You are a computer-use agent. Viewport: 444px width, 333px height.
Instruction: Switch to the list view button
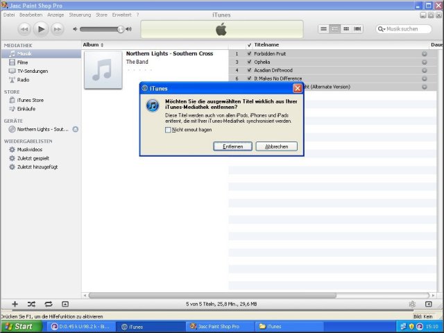coord(323,28)
